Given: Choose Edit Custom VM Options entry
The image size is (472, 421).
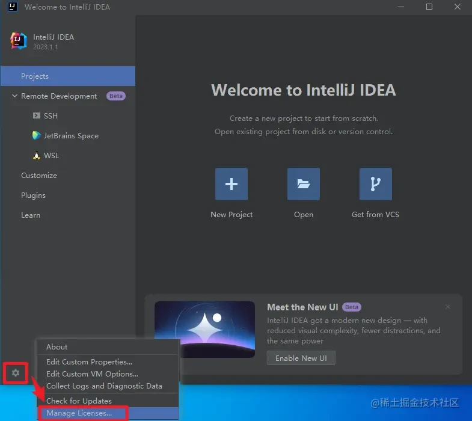Looking at the screenshot, I should point(92,373).
